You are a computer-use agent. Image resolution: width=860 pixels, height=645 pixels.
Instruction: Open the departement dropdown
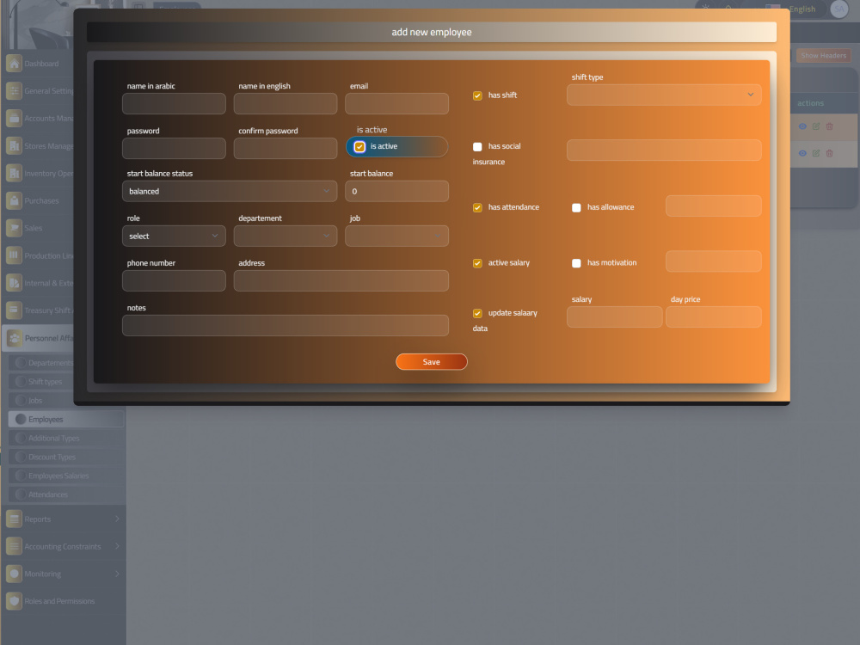[286, 236]
